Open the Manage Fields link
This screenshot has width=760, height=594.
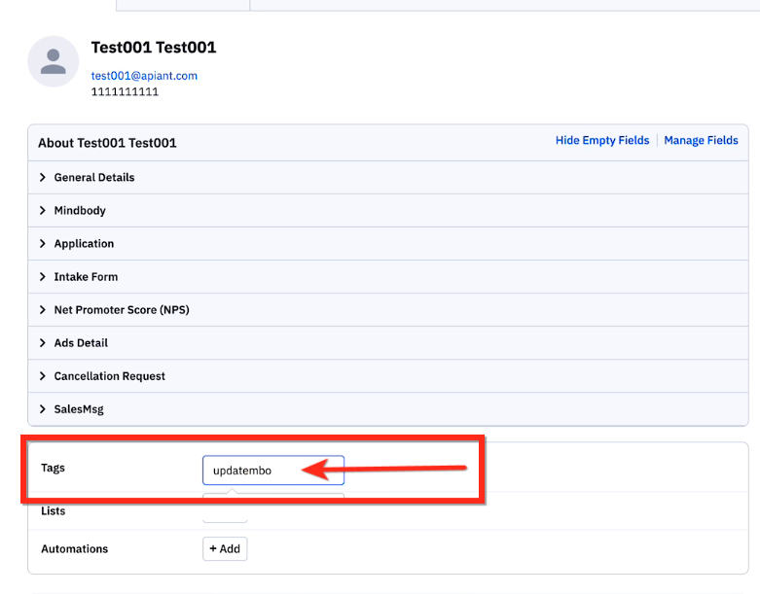[701, 141]
